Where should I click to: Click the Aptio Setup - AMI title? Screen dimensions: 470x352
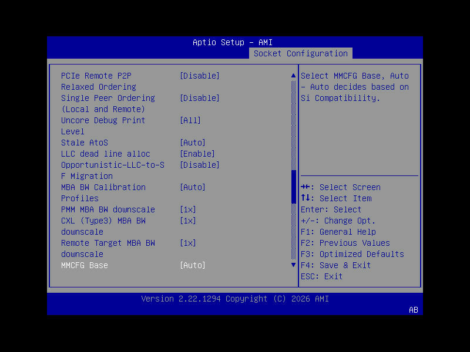pyautogui.click(x=233, y=42)
